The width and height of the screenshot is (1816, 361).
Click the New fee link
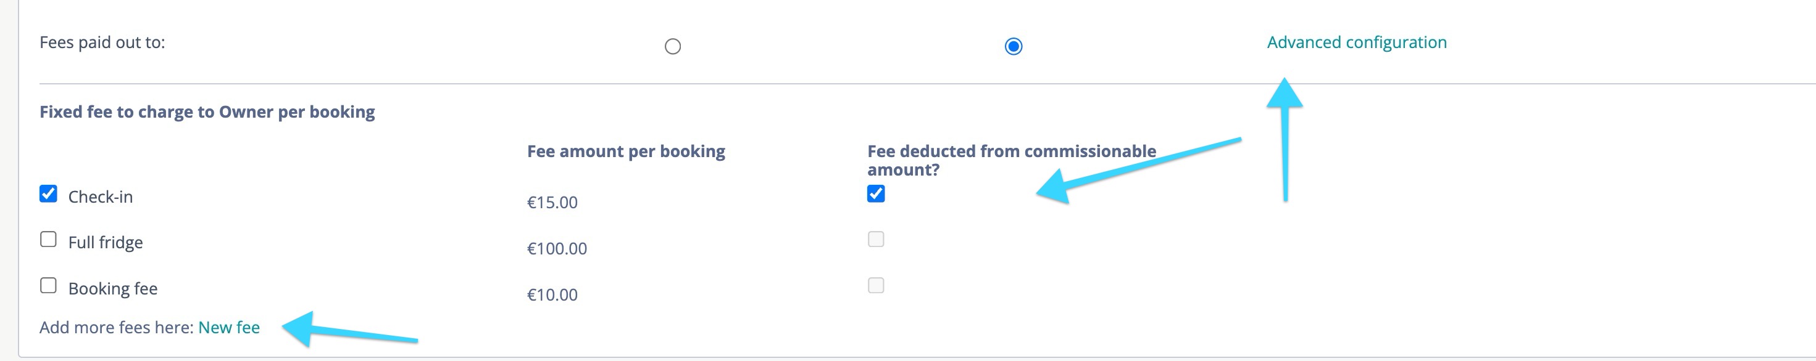click(229, 327)
